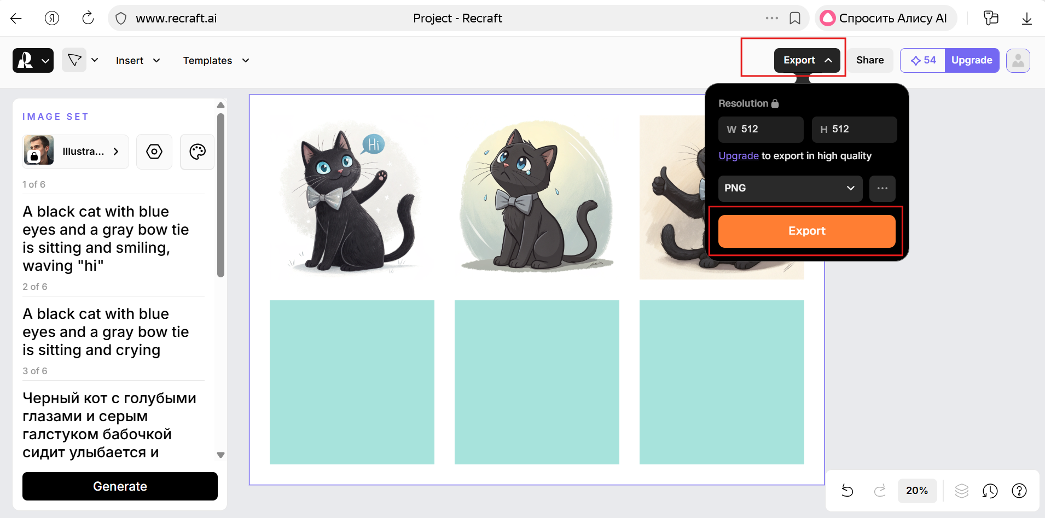The image size is (1045, 518).
Task: Open the Illustration style selector
Action: [76, 152]
